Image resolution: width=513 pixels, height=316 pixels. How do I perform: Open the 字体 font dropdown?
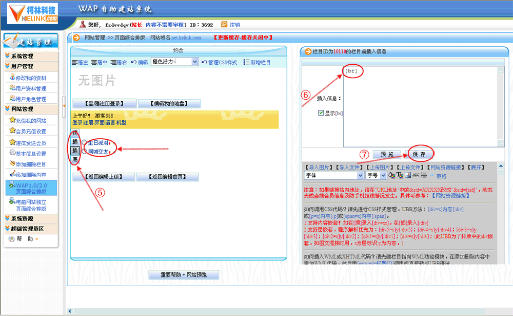pos(360,175)
